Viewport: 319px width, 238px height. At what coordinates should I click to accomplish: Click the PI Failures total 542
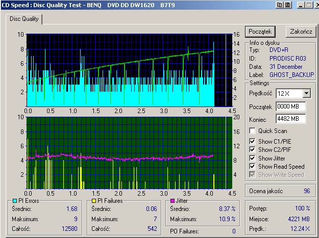[152, 229]
